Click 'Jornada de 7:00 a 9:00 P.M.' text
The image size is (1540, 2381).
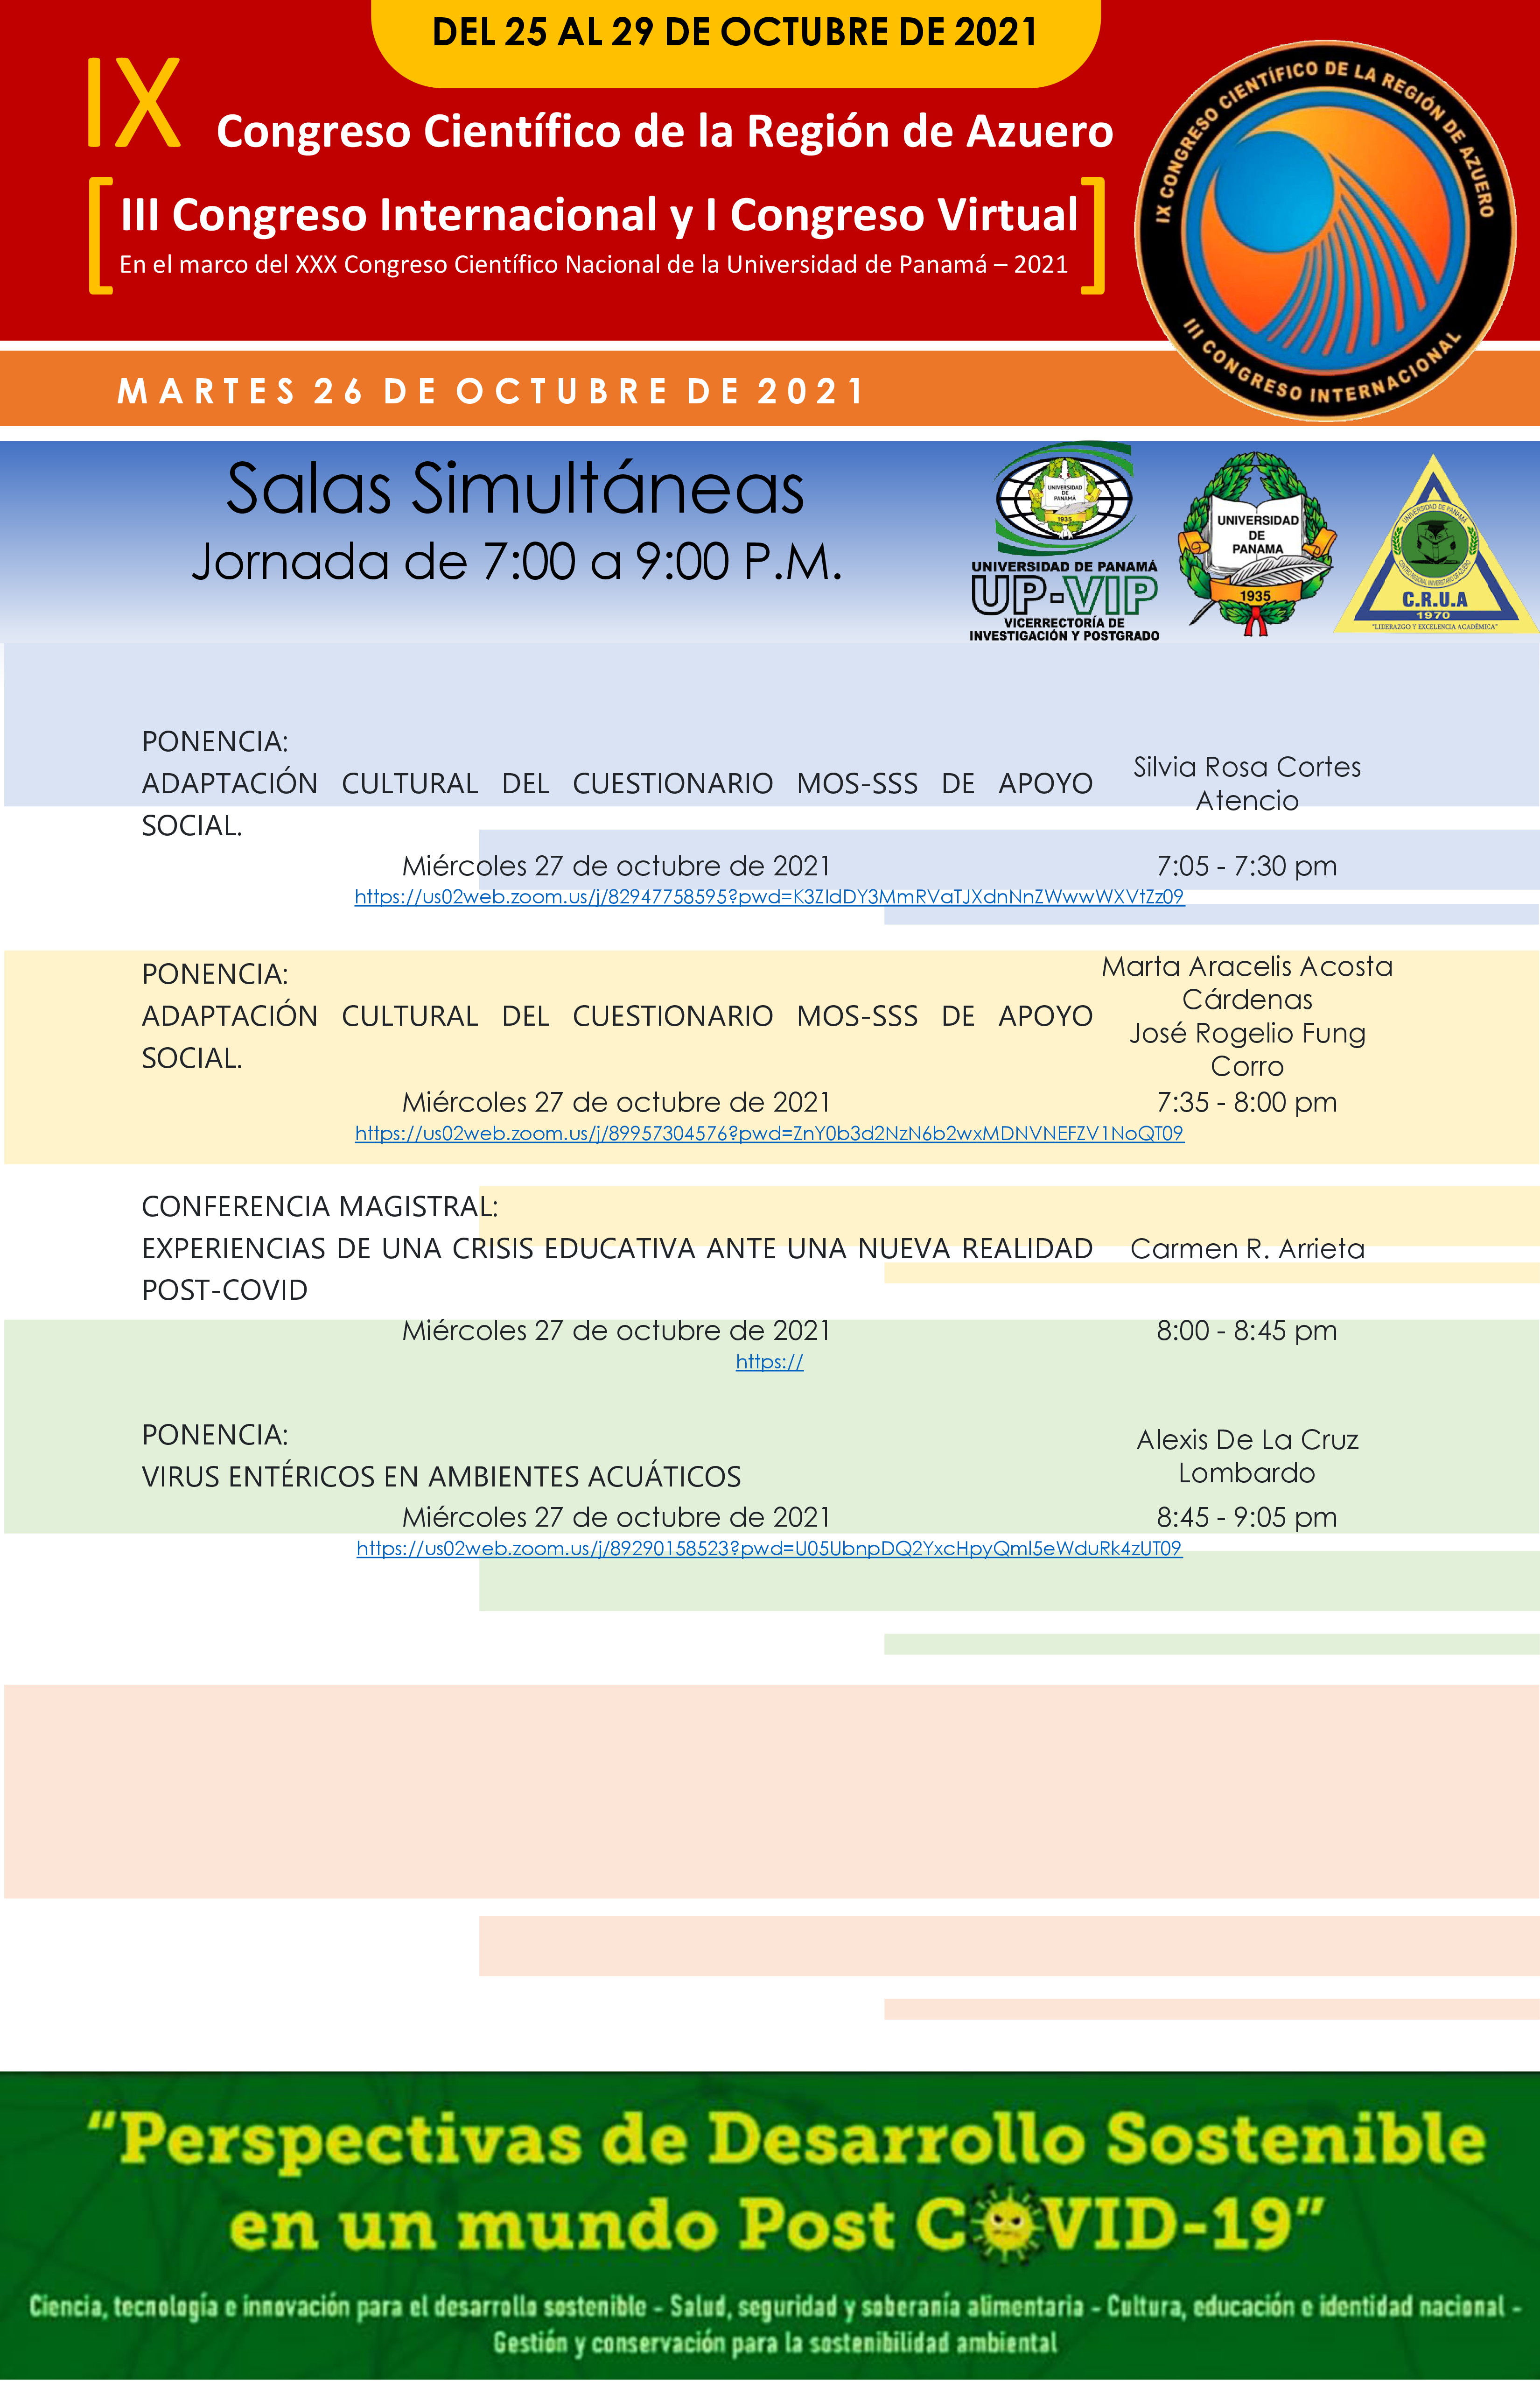point(516,561)
